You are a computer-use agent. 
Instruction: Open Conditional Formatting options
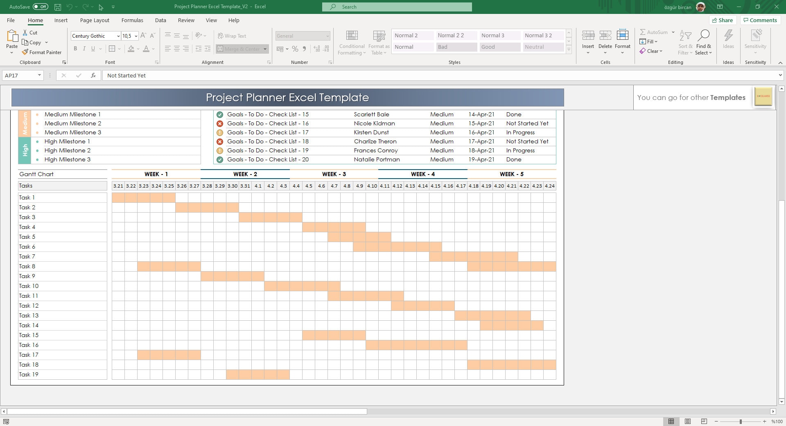(351, 42)
